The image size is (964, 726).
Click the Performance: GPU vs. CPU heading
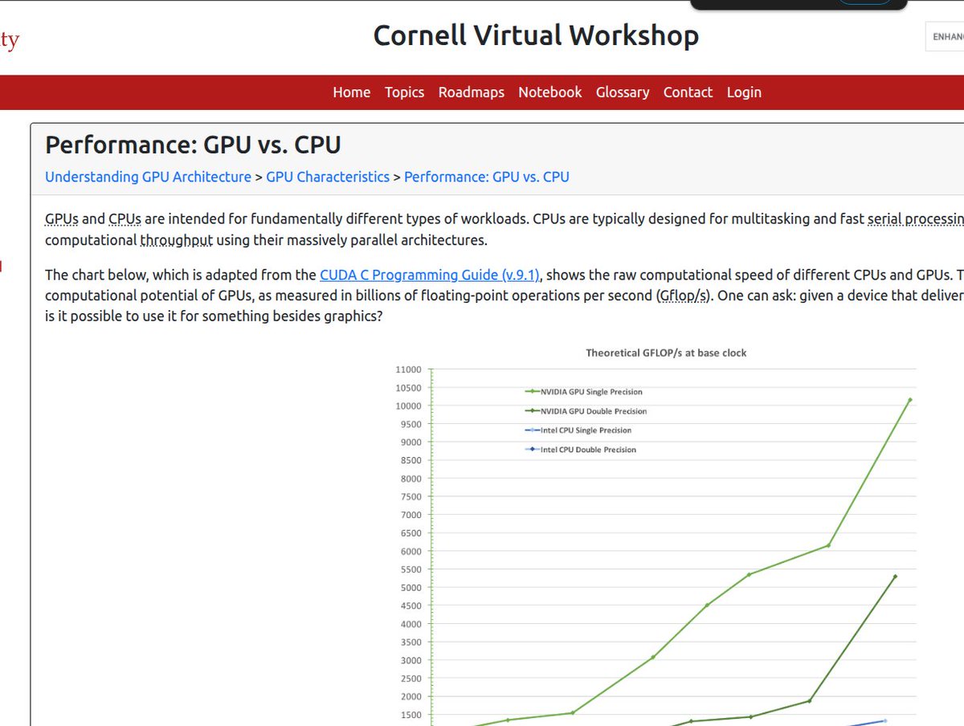(x=193, y=145)
